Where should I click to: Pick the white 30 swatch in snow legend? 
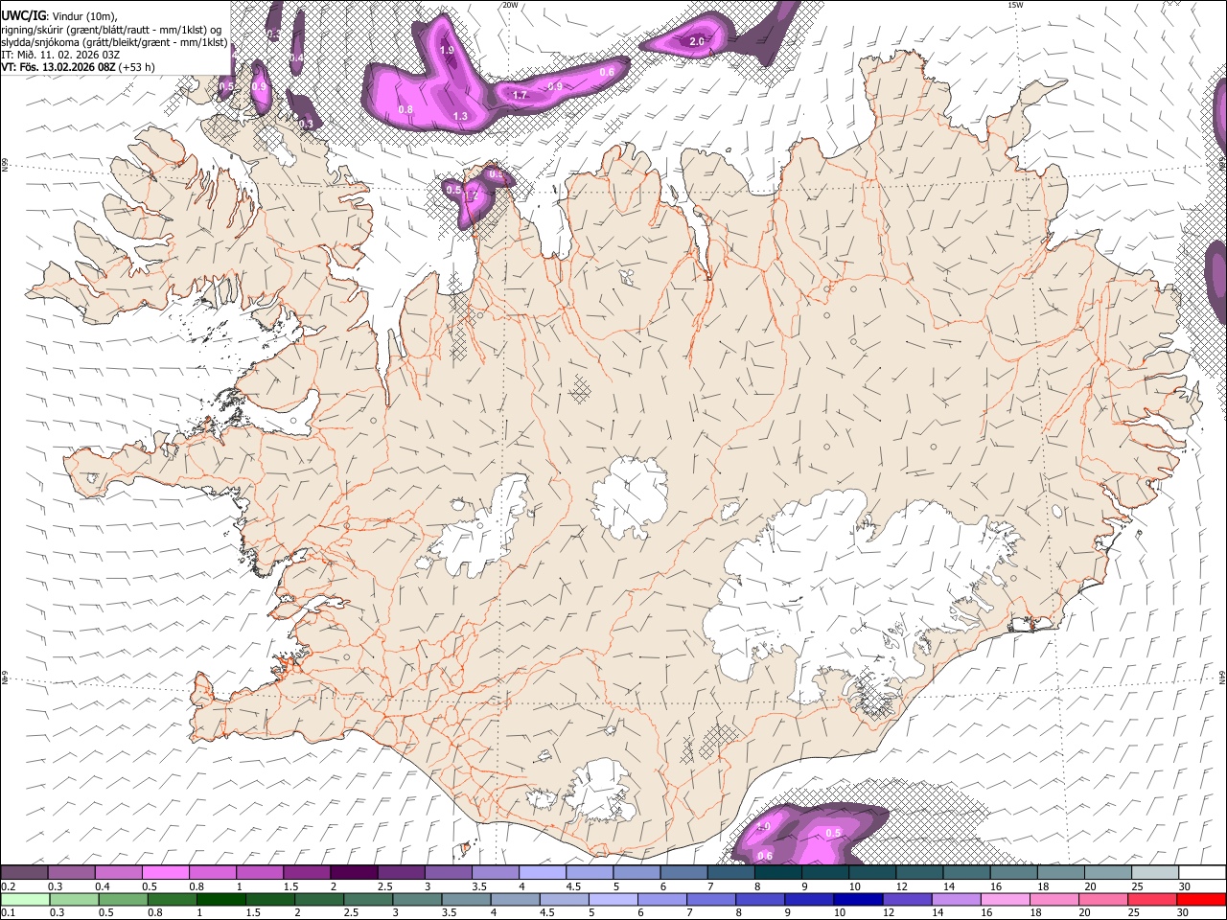click(x=1202, y=873)
